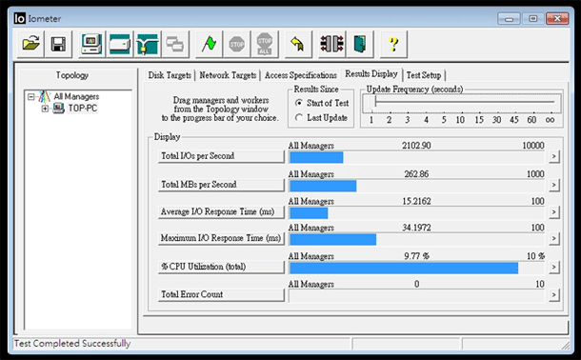Switch to Disk Targets tab
The image size is (581, 360).
[170, 75]
